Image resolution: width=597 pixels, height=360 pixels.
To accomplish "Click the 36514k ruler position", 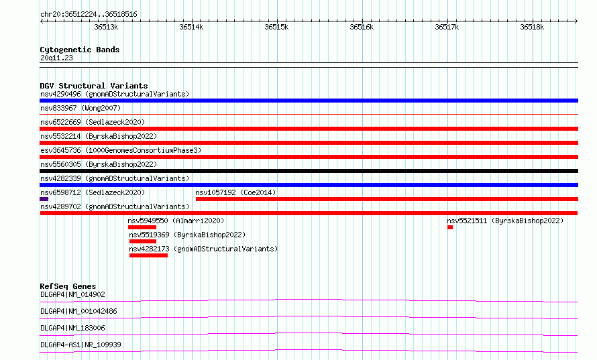I will coord(191,27).
